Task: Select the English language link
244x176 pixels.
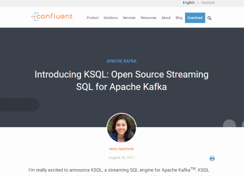Action: click(189, 3)
